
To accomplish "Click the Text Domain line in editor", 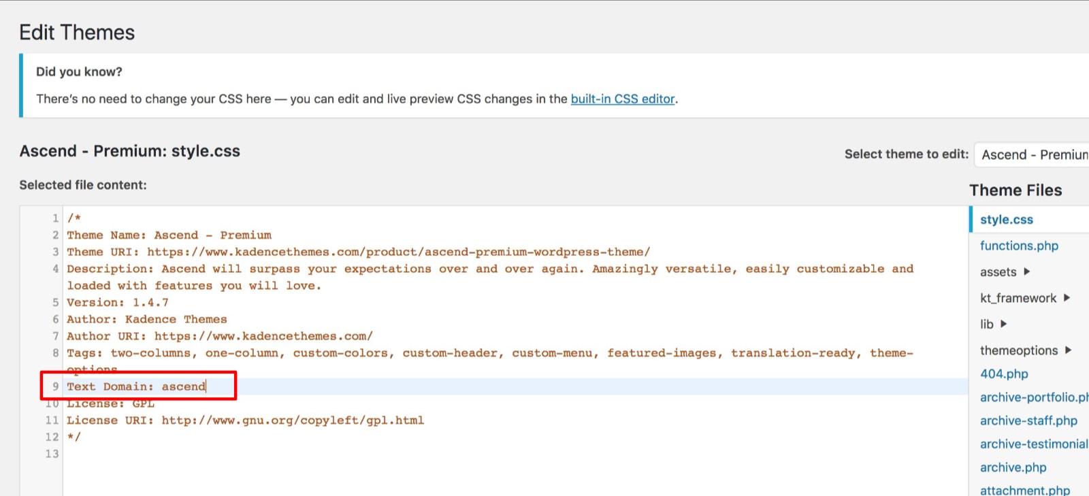I will [136, 386].
